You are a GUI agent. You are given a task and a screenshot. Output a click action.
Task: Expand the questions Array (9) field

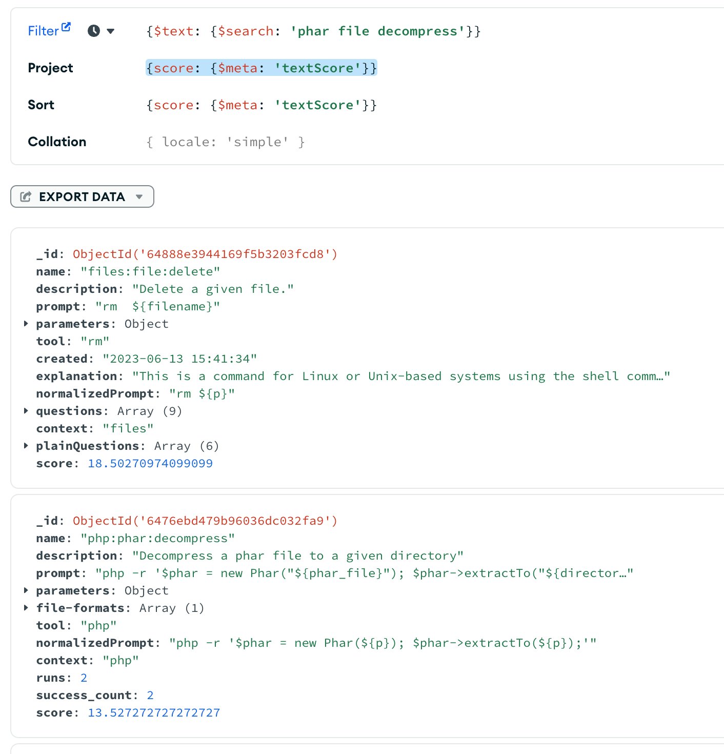point(26,411)
